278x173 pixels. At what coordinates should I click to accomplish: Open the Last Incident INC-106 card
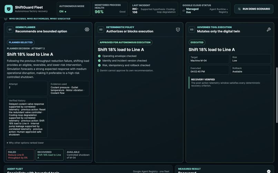tap(154, 9)
